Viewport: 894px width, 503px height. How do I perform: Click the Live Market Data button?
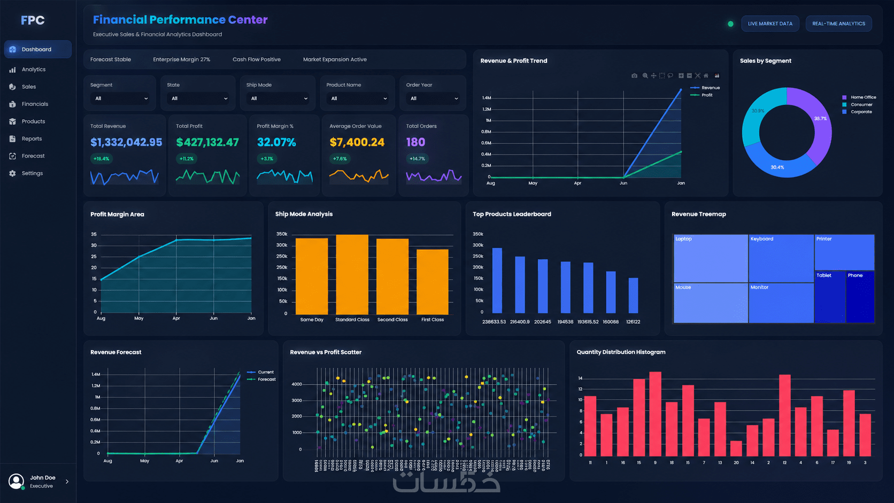coord(770,24)
